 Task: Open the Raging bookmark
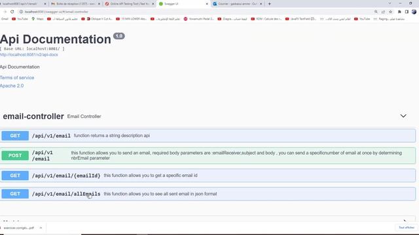pyautogui.click(x=390, y=19)
